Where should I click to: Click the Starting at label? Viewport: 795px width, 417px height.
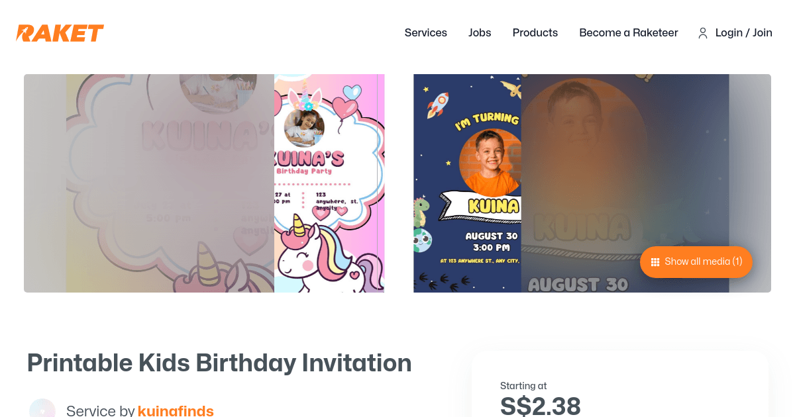tap(523, 386)
